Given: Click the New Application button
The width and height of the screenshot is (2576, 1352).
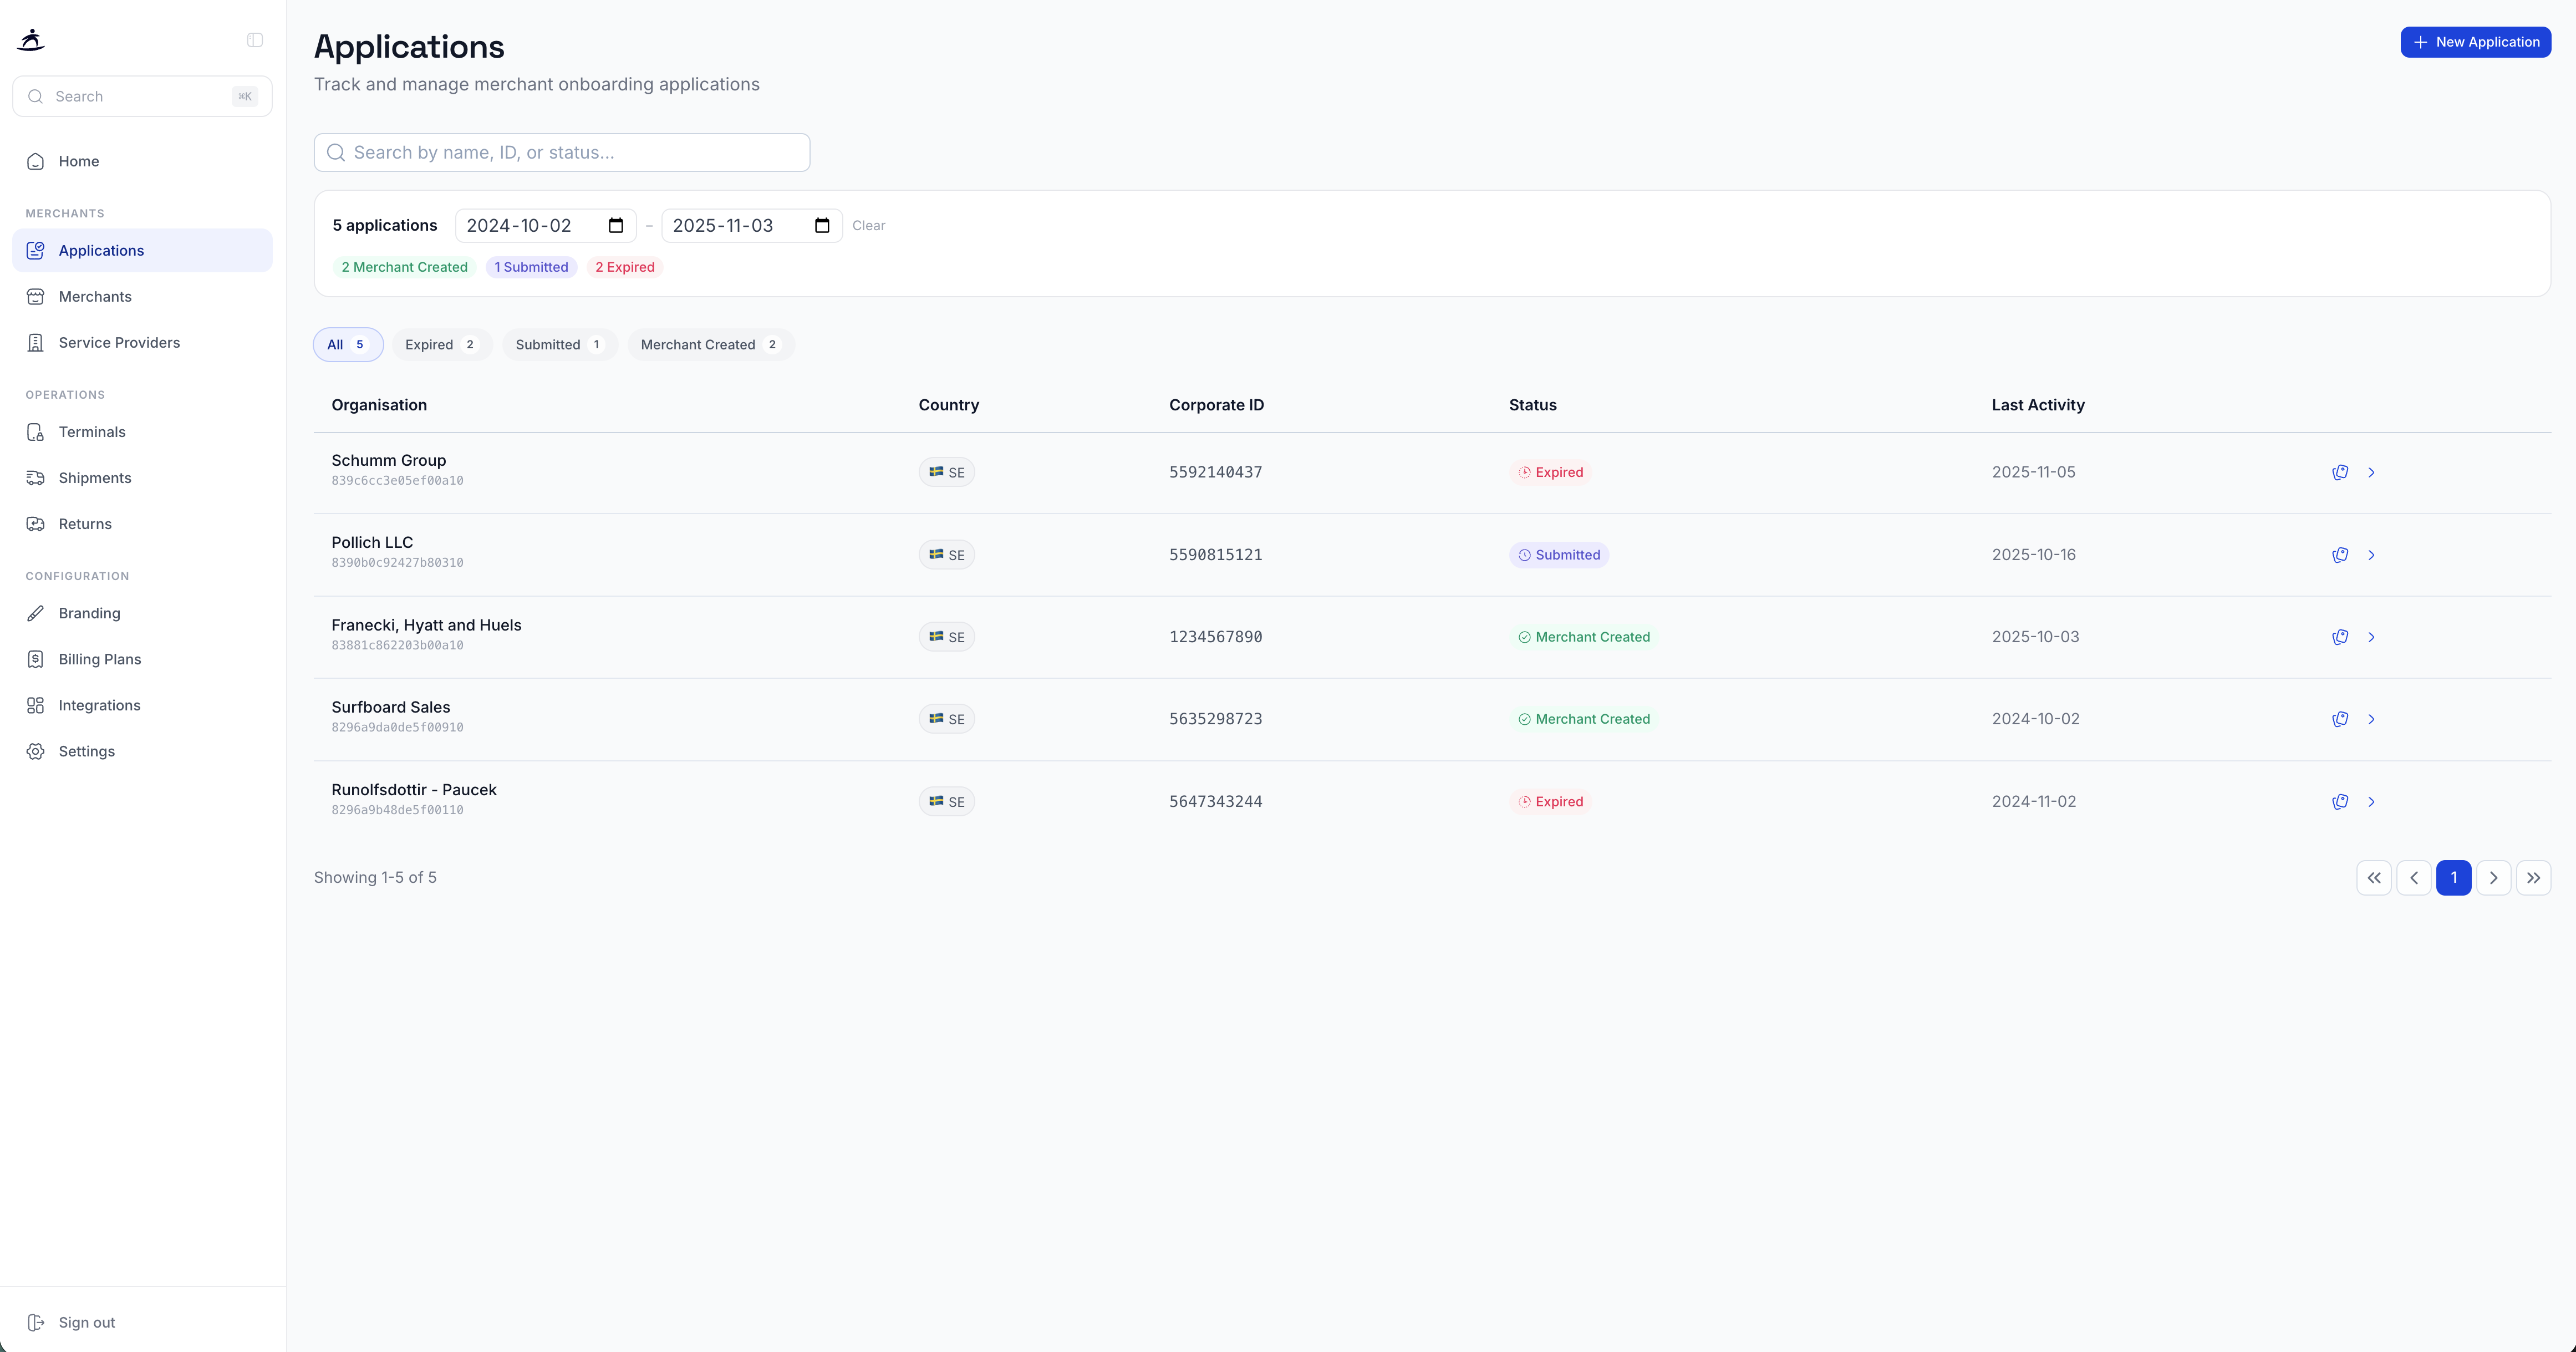Looking at the screenshot, I should (2476, 42).
